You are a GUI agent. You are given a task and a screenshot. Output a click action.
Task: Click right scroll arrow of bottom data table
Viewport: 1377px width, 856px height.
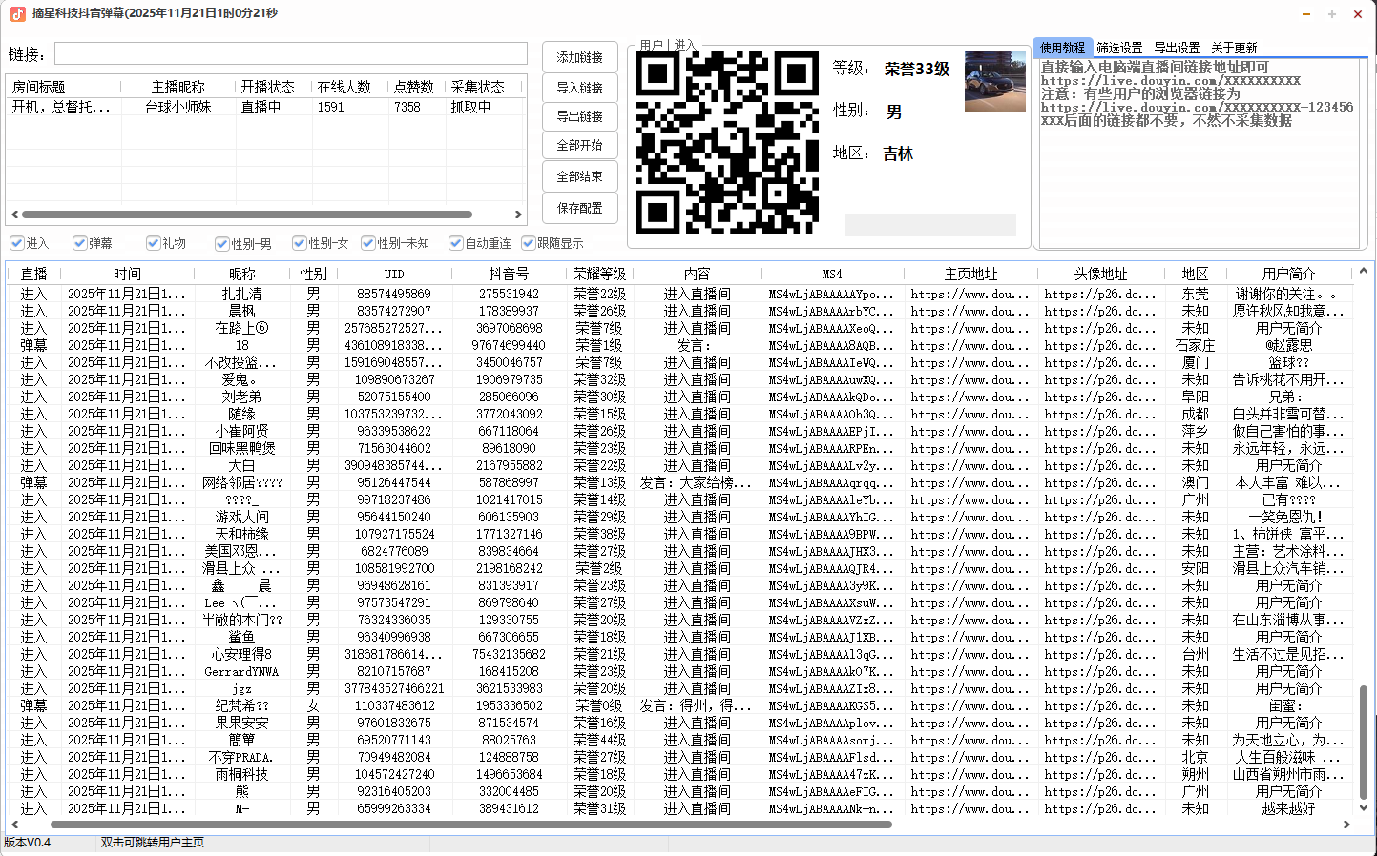(x=1346, y=825)
